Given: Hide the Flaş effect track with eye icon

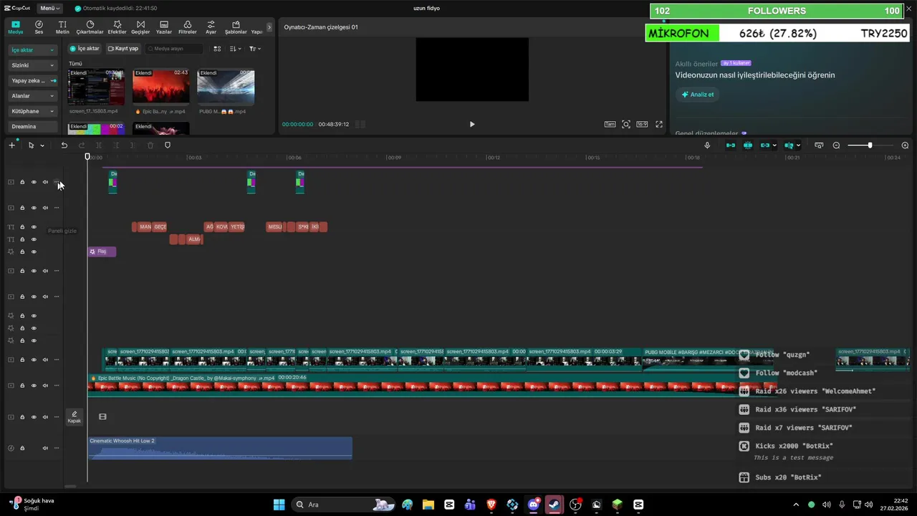Looking at the screenshot, I should point(34,252).
